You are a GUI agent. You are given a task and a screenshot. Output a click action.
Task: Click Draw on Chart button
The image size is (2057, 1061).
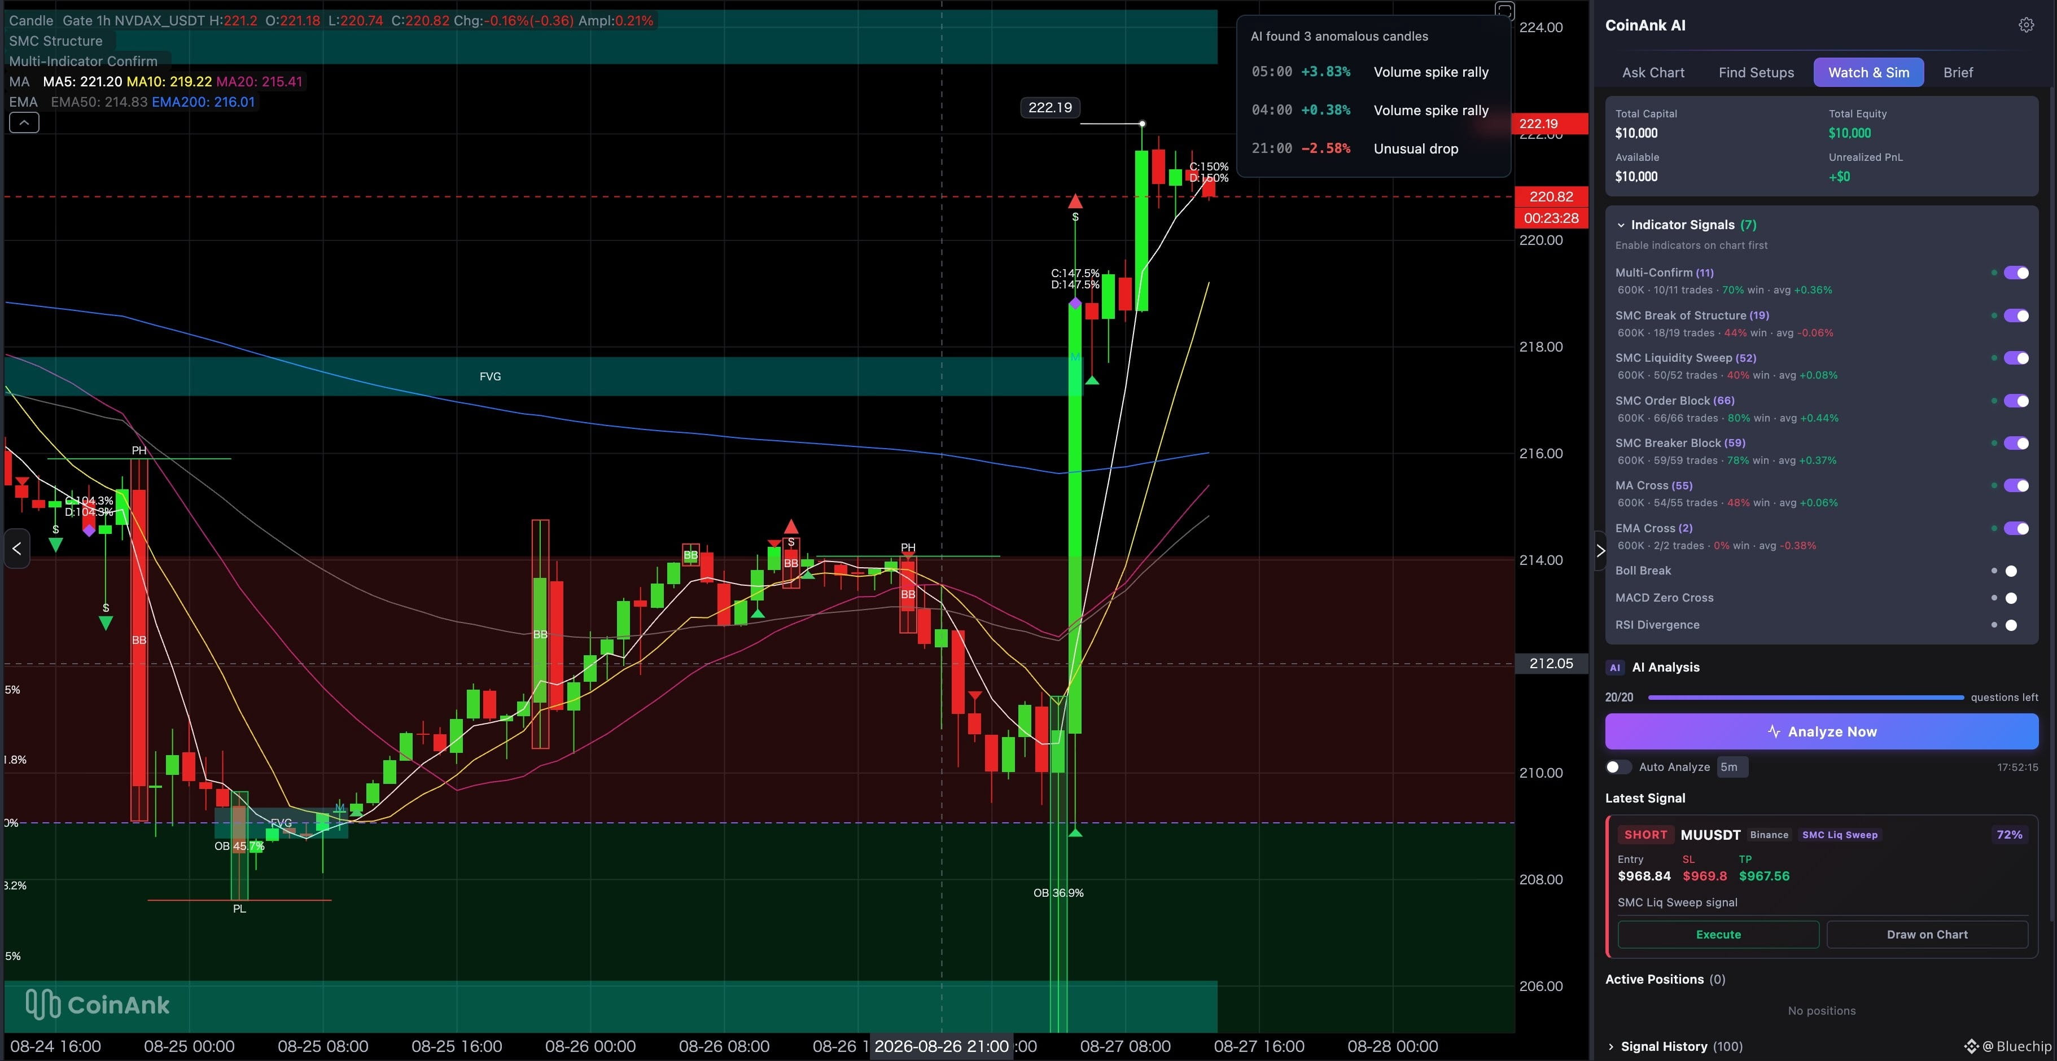(x=1927, y=935)
